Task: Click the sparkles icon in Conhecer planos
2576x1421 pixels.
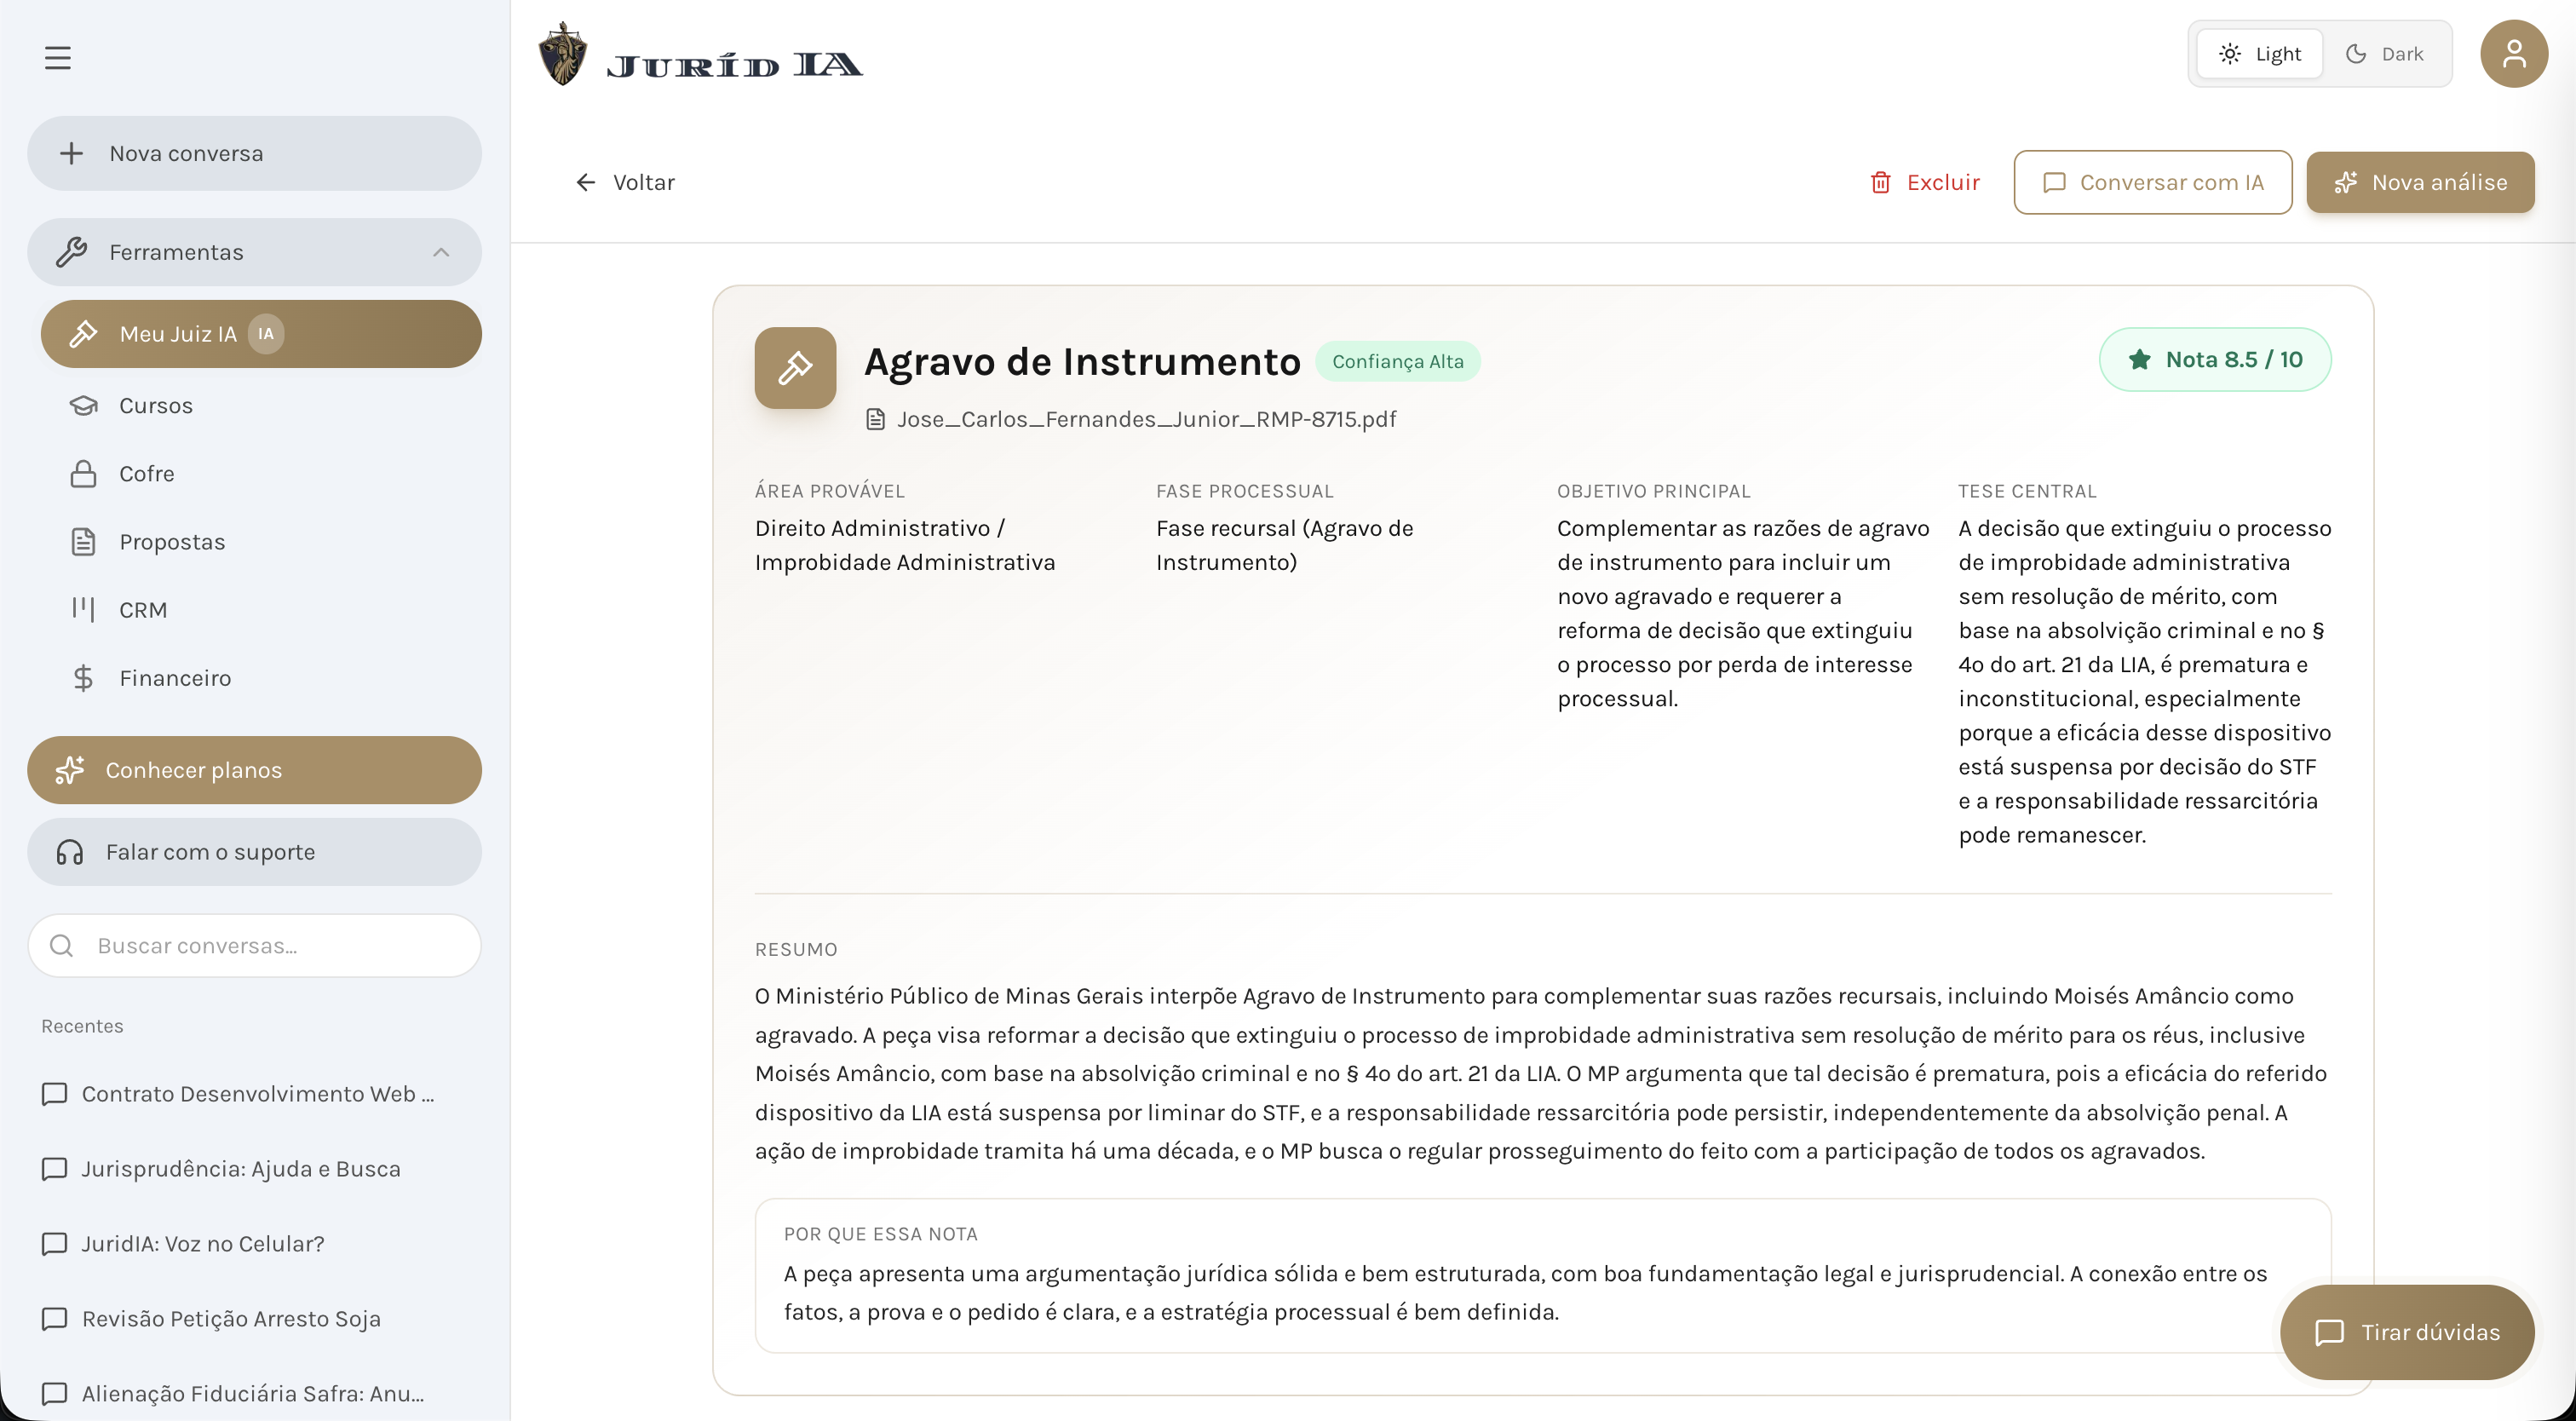Action: click(70, 770)
